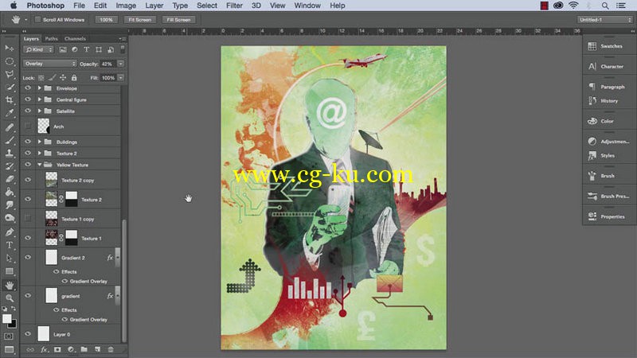The height and width of the screenshot is (358, 637).
Task: Open the Overlay blend mode dropdown
Action: [x=50, y=64]
